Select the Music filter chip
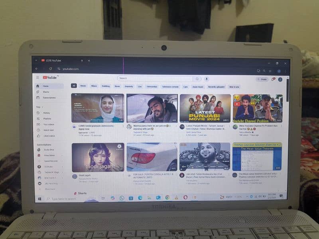319x239 pixels. point(83,86)
